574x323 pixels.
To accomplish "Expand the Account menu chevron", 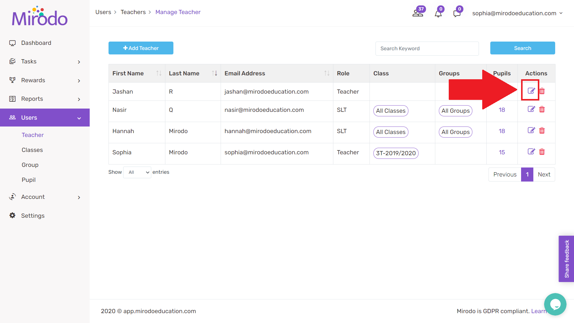I will (x=79, y=197).
